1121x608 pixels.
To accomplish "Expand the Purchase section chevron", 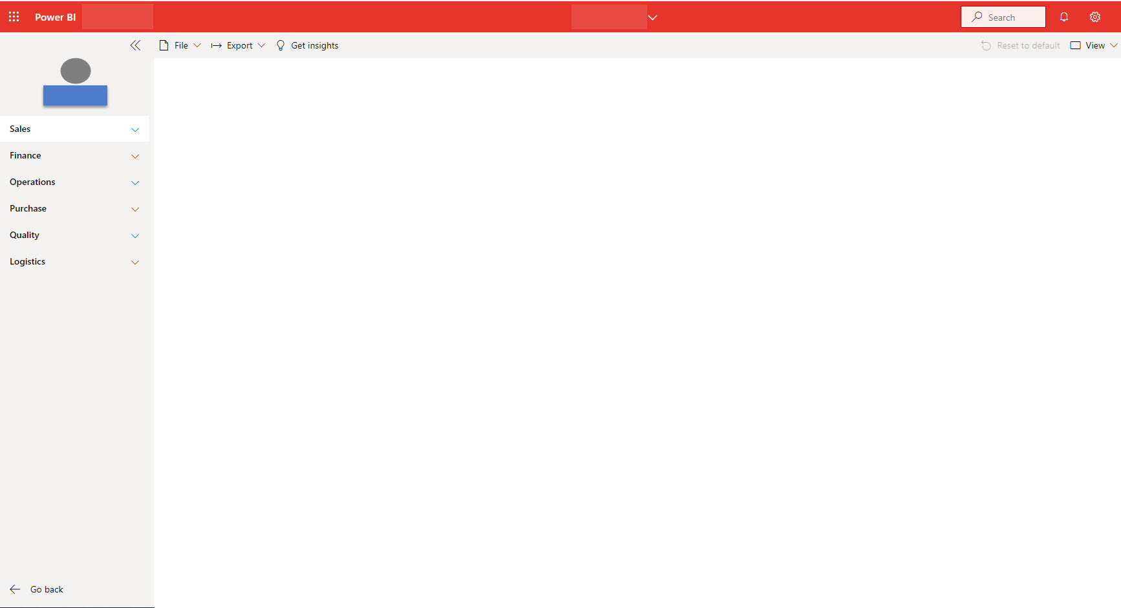I will (x=135, y=209).
